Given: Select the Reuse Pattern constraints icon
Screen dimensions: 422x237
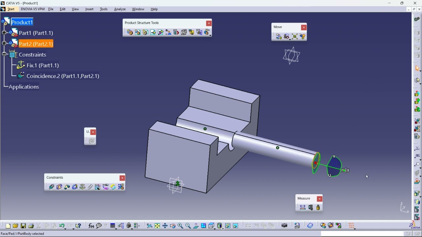Looking at the screenshot, I should (121, 187).
